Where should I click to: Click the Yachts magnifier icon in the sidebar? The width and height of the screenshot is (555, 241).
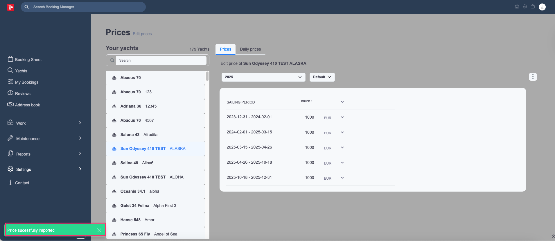[10, 70]
